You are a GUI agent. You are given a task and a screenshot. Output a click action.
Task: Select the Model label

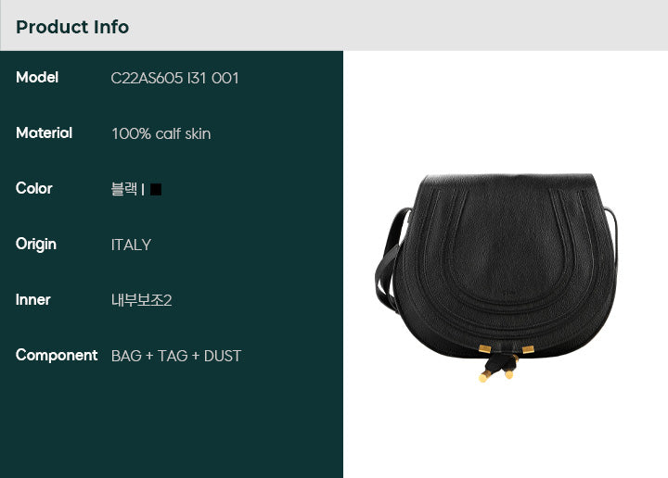pyautogui.click(x=37, y=78)
